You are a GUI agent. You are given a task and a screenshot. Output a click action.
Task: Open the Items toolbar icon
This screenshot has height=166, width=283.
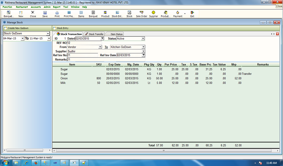coord(81,14)
